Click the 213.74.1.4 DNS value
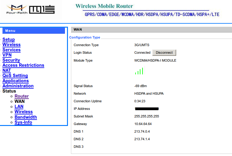Image resolution: width=232 pixels, height=156 pixels. (x=142, y=139)
